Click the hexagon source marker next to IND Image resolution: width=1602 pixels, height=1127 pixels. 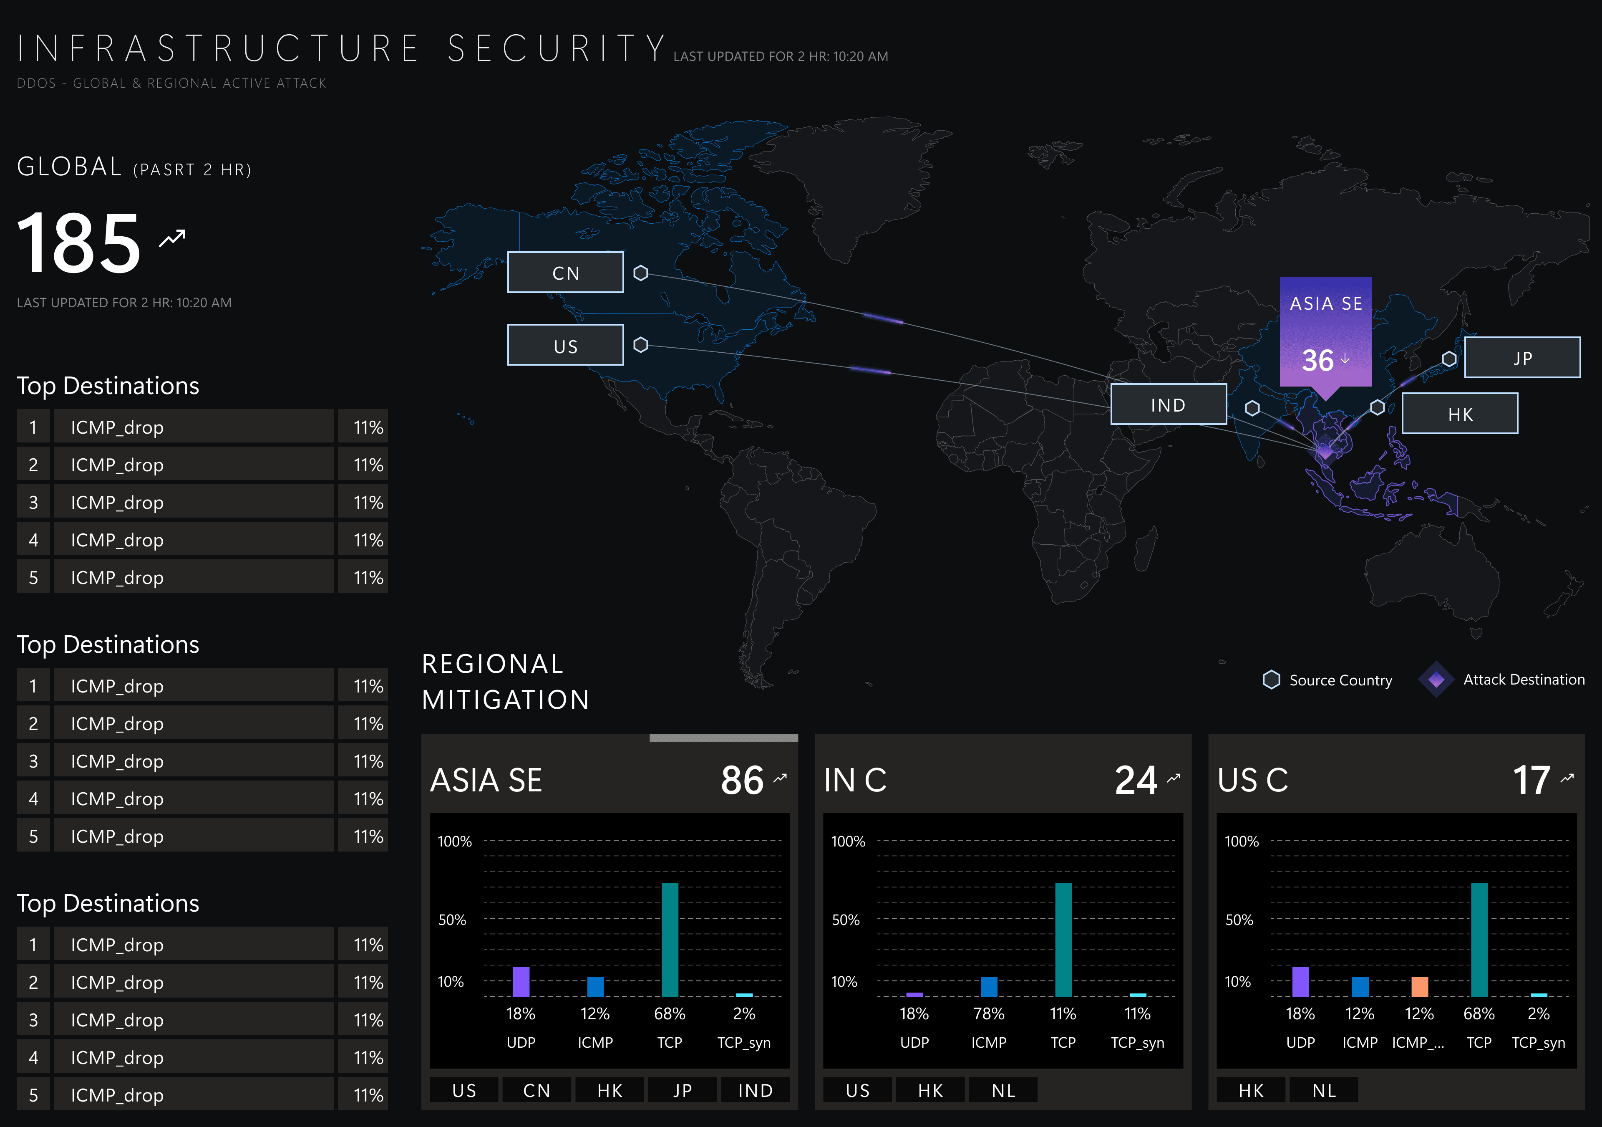coord(1252,408)
